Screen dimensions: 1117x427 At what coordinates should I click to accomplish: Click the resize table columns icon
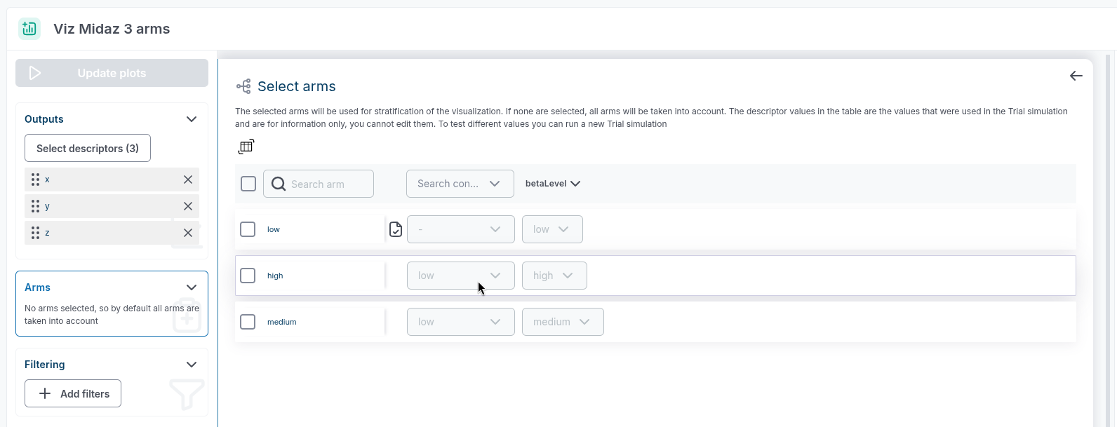246,146
